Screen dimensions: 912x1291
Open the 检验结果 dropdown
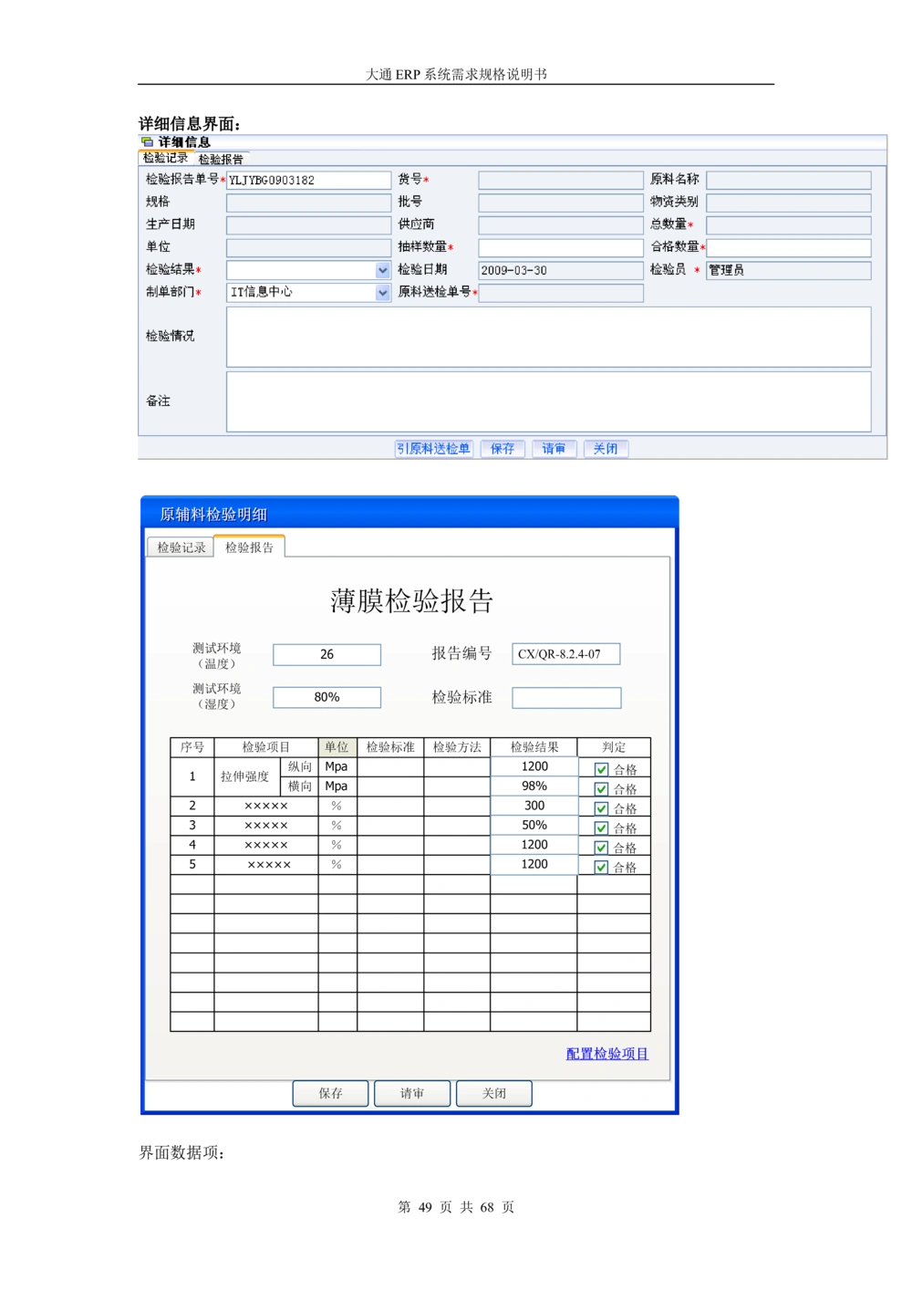coord(383,270)
